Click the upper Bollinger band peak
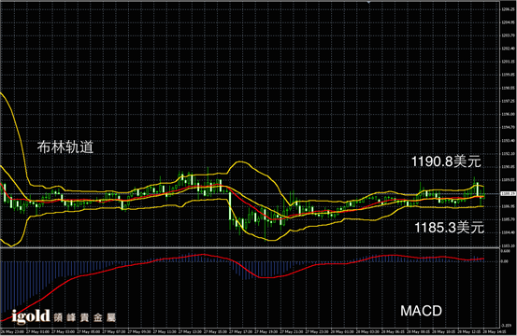517x336 pixels. click(x=239, y=161)
